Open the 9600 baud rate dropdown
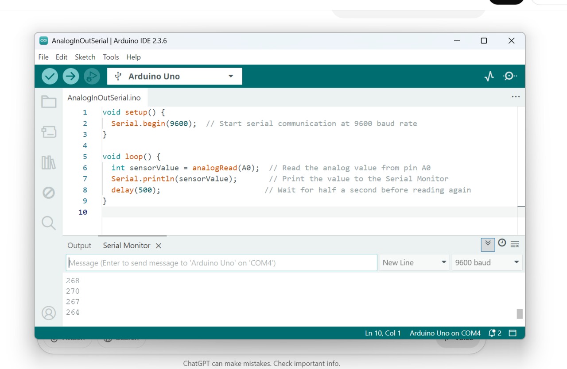This screenshot has height=369, width=567. point(487,262)
